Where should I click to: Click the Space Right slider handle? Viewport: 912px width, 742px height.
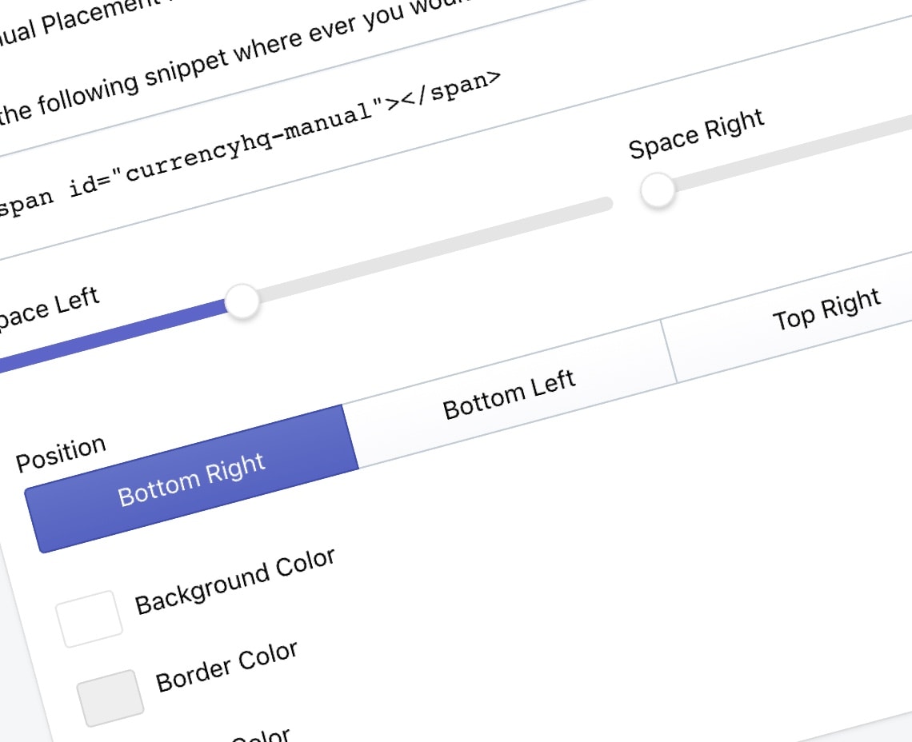[658, 189]
